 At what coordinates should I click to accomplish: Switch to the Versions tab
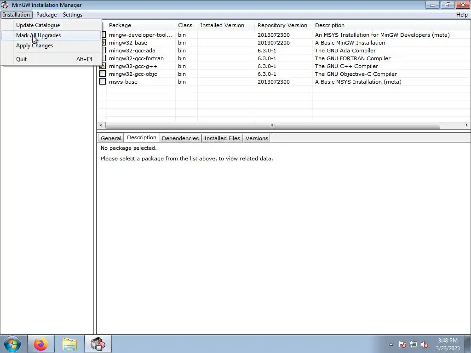coord(257,138)
